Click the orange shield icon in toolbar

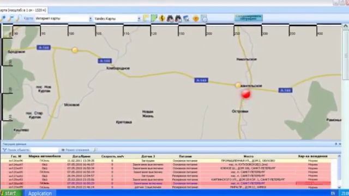coord(196,19)
